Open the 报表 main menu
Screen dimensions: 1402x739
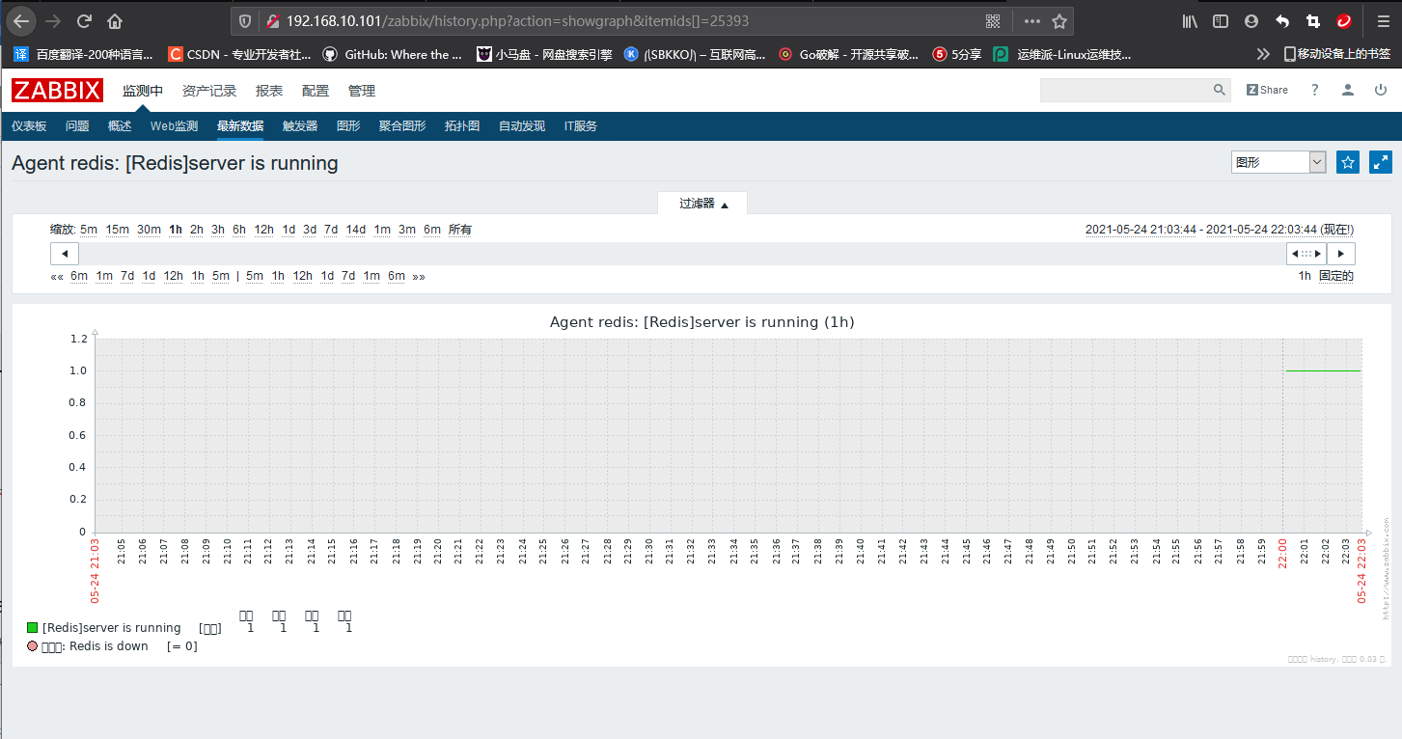269,91
